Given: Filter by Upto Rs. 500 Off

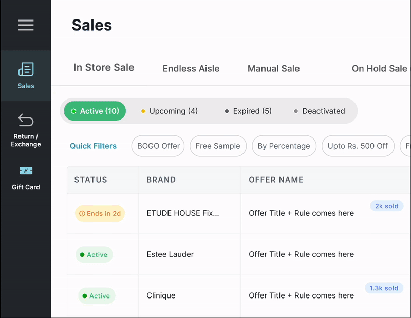Looking at the screenshot, I should (358, 146).
